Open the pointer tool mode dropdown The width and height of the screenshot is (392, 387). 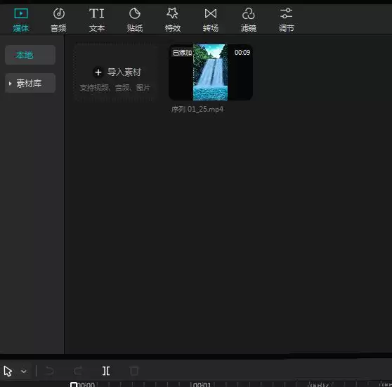24,372
